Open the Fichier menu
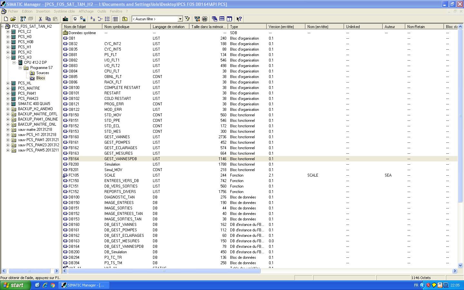464x290 pixels. (x=13, y=11)
